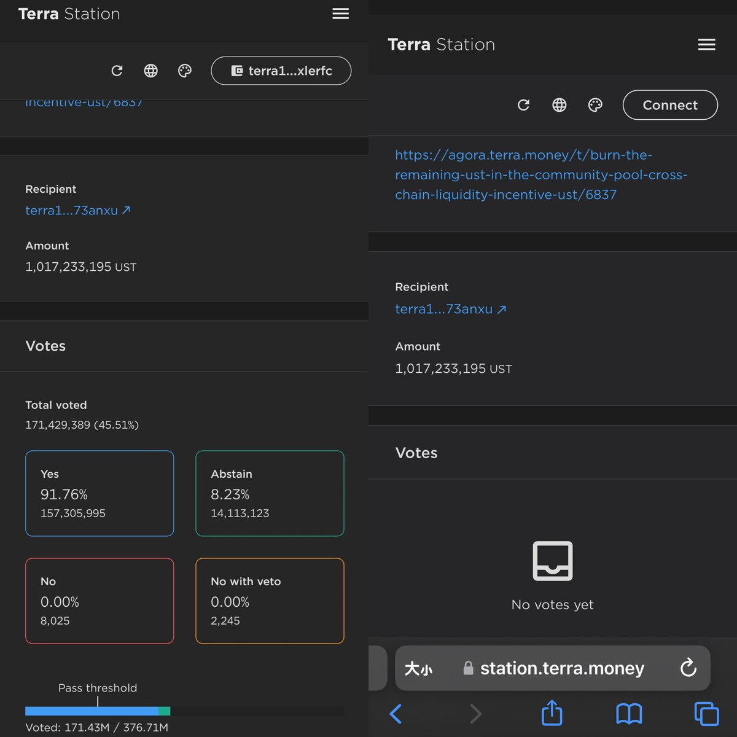Image resolution: width=737 pixels, height=737 pixels.
Task: Tap Safari forward arrow
Action: coord(475,714)
